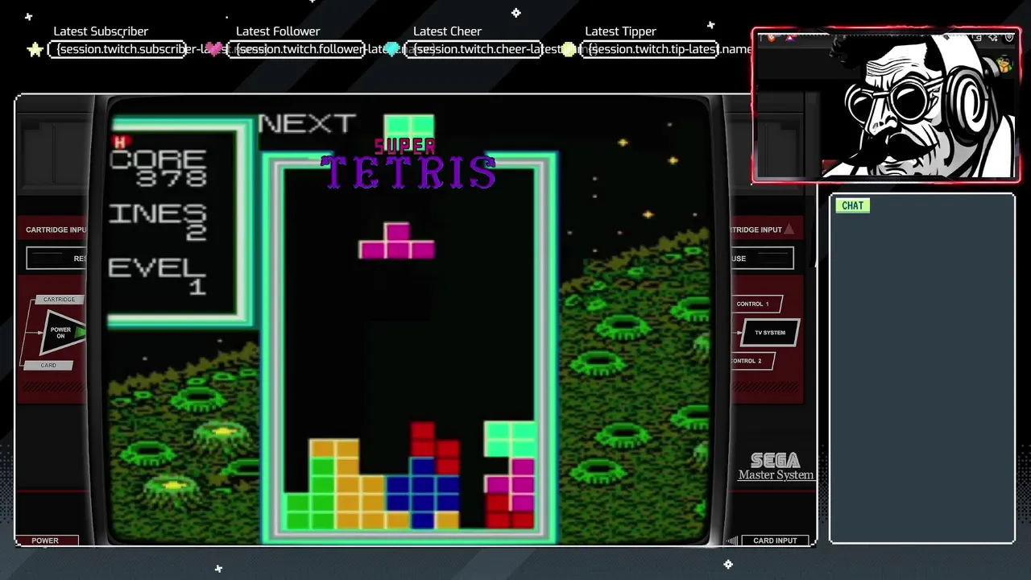Click the streamer avatar webcam thumbnail

(886, 106)
